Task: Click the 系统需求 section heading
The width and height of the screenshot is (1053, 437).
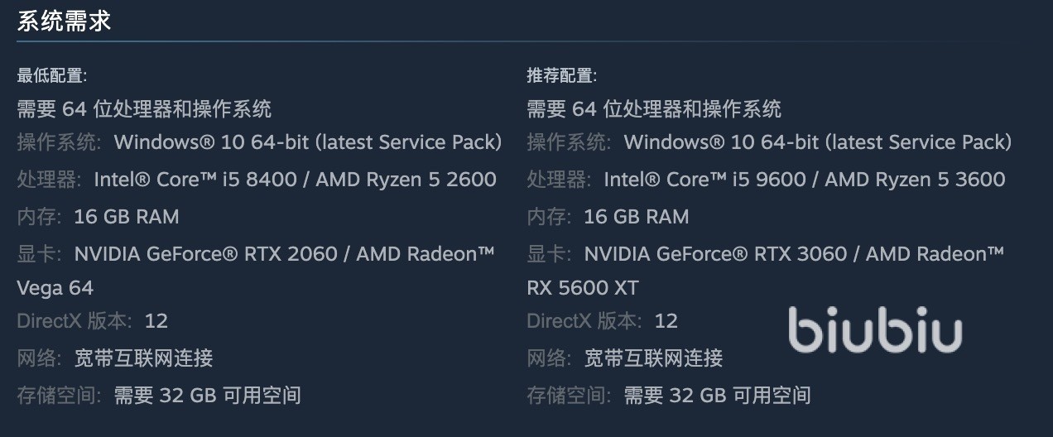Action: pyautogui.click(x=64, y=22)
